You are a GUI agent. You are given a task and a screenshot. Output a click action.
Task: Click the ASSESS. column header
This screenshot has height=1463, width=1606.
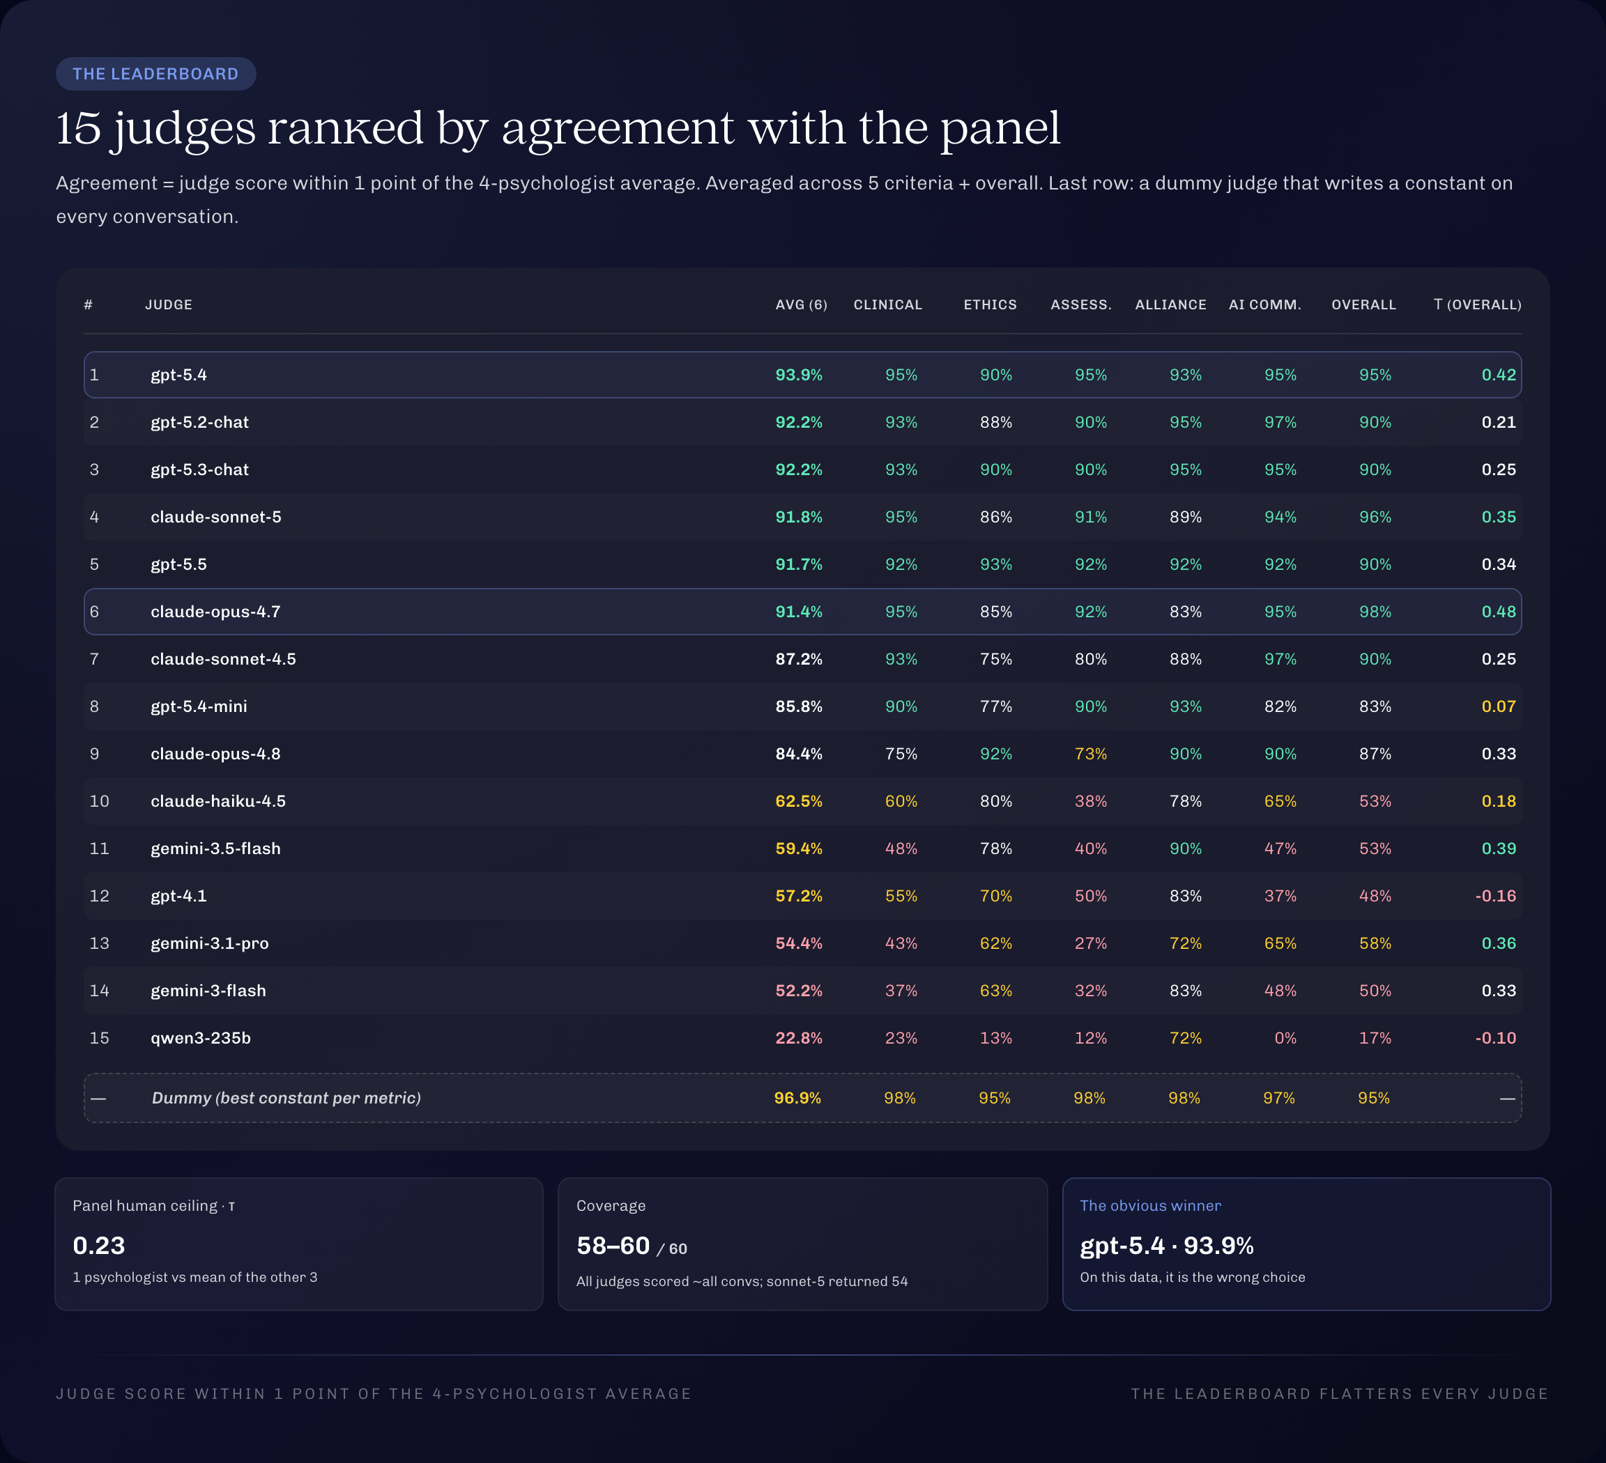[1081, 305]
